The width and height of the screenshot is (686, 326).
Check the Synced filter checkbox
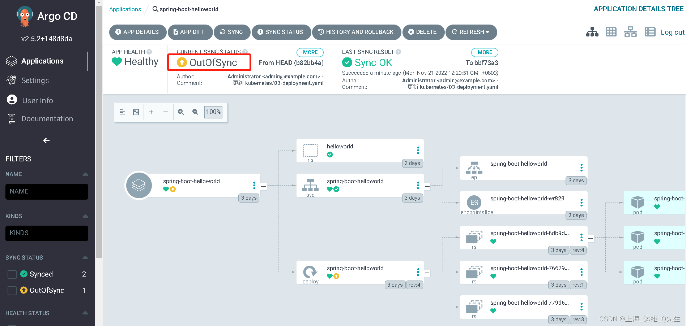tap(12, 274)
